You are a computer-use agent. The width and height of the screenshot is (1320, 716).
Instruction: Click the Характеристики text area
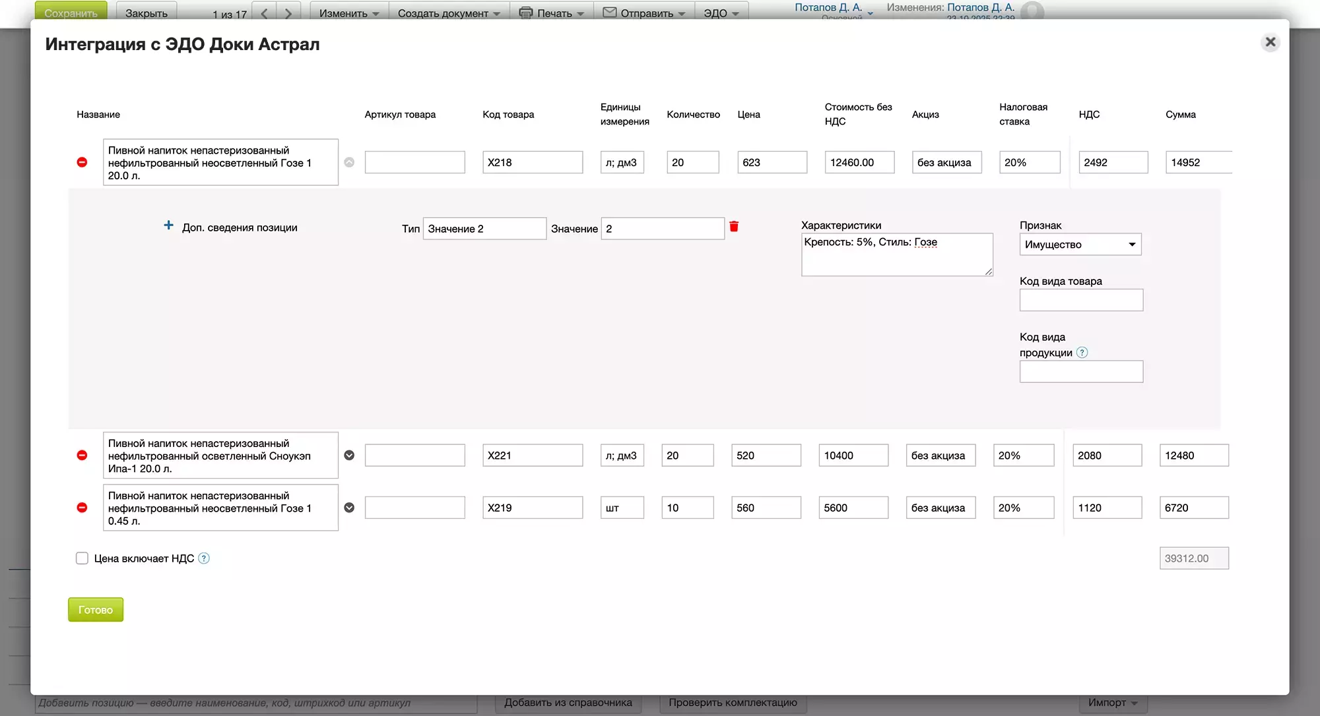[896, 254]
